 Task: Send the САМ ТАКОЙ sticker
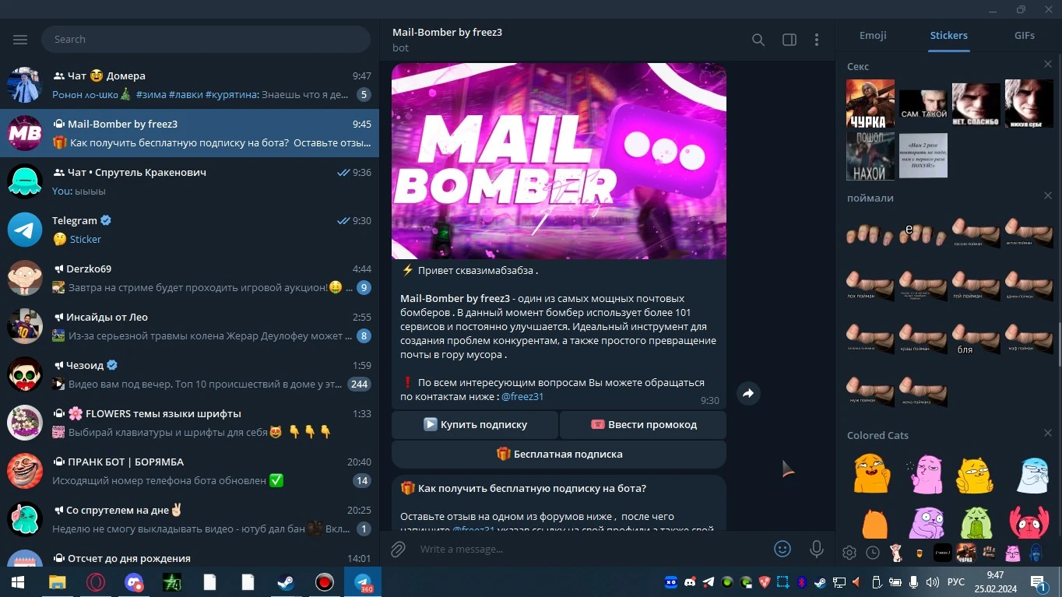923,104
